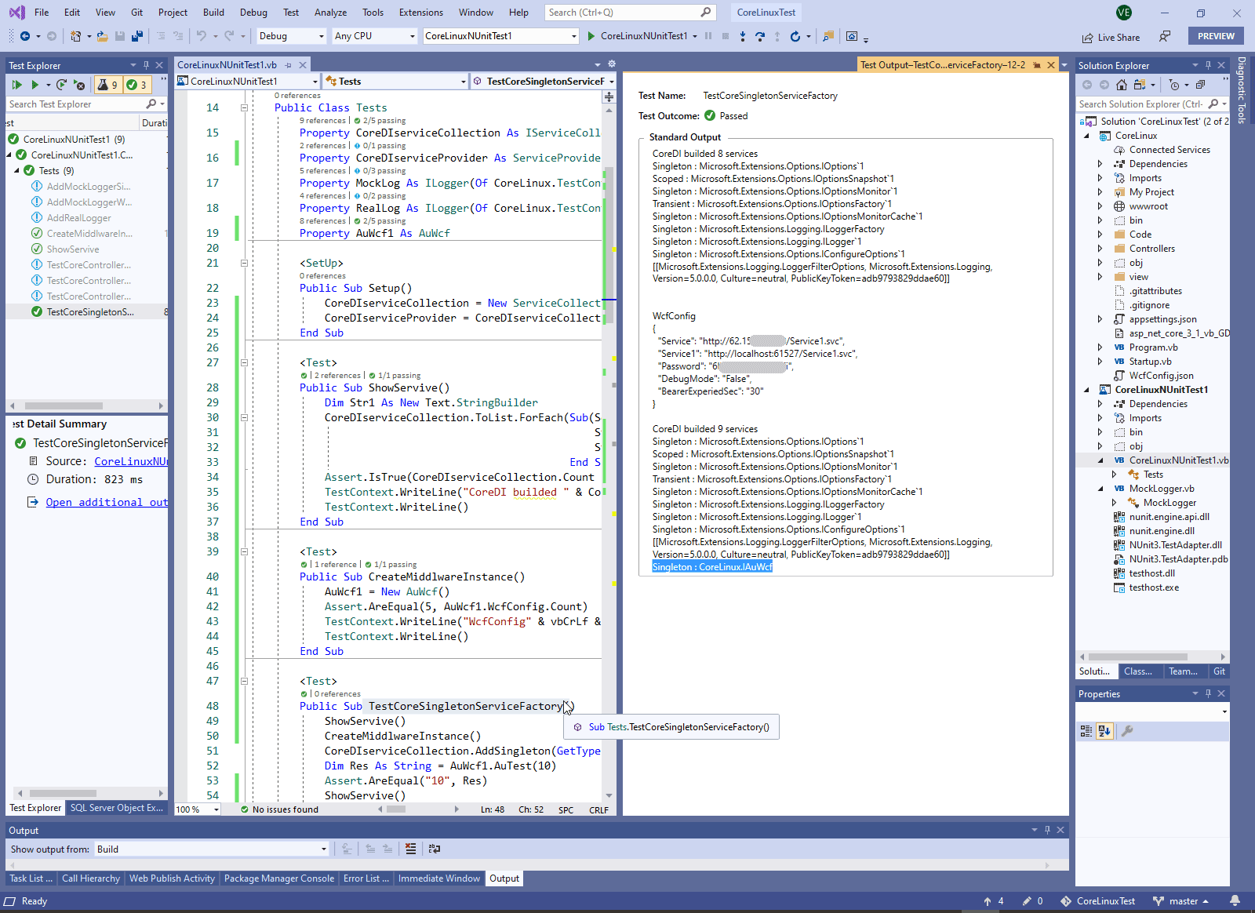Toggle auto-hide pin of the Properties panel
This screenshot has width=1255, height=913.
pos(1208,693)
